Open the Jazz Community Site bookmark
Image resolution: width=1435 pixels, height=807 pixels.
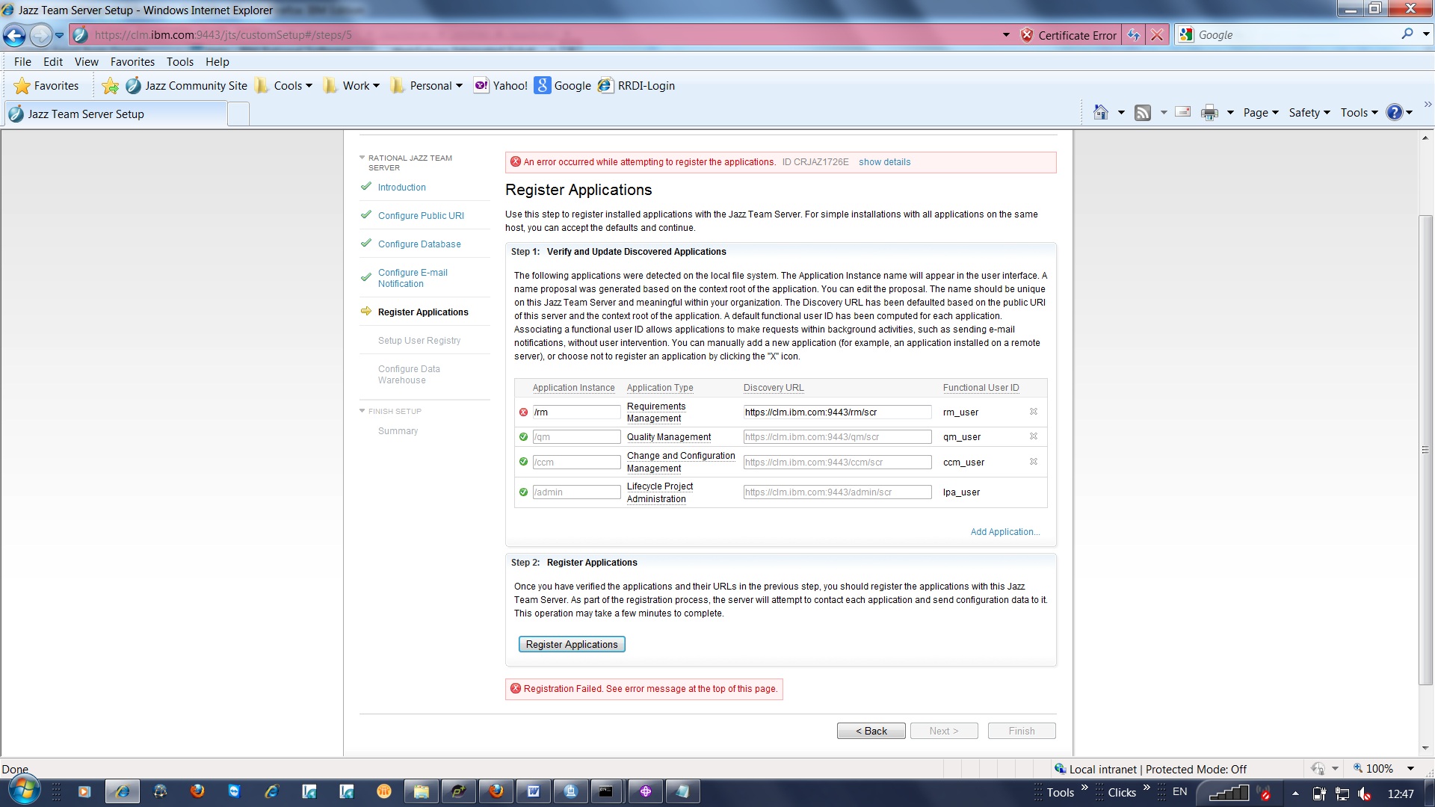pyautogui.click(x=186, y=86)
